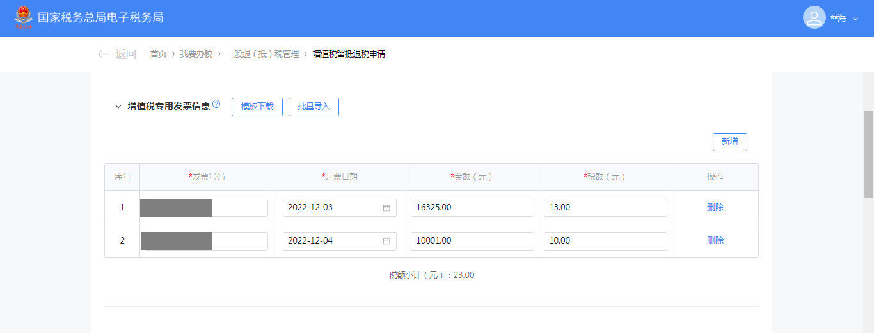The width and height of the screenshot is (874, 333).
Task: Open 我要办税 breadcrumb item
Action: click(x=196, y=54)
